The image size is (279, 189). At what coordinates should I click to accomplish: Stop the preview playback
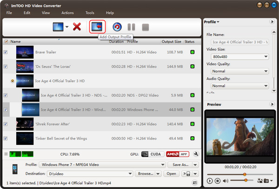(218, 181)
